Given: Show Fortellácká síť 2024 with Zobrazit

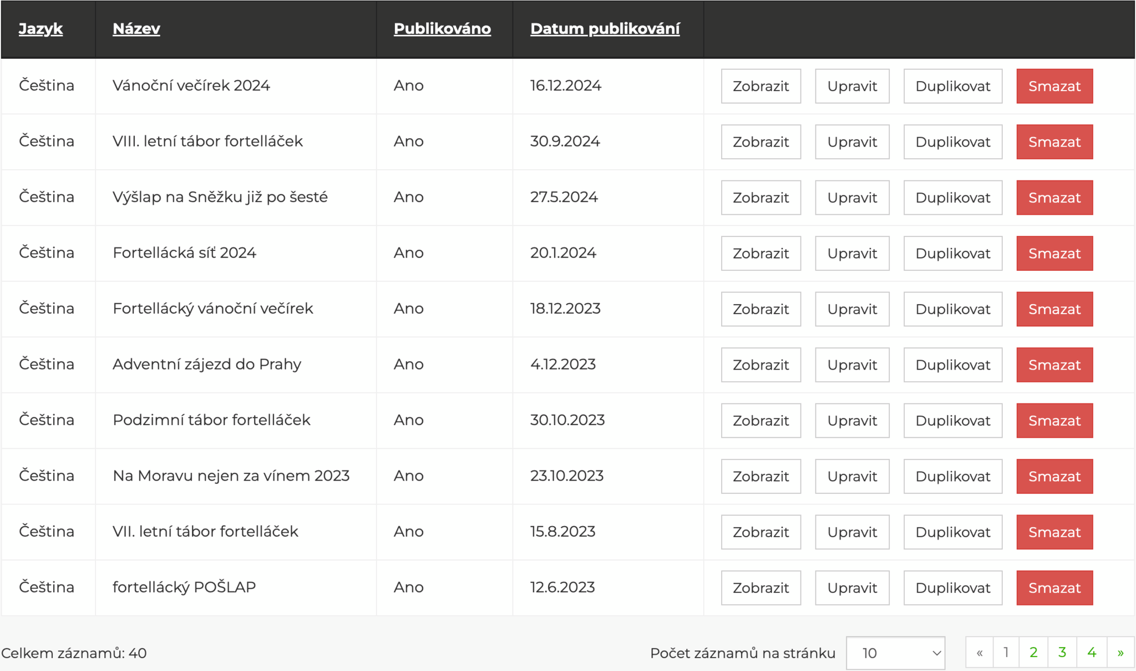Looking at the screenshot, I should pyautogui.click(x=761, y=253).
